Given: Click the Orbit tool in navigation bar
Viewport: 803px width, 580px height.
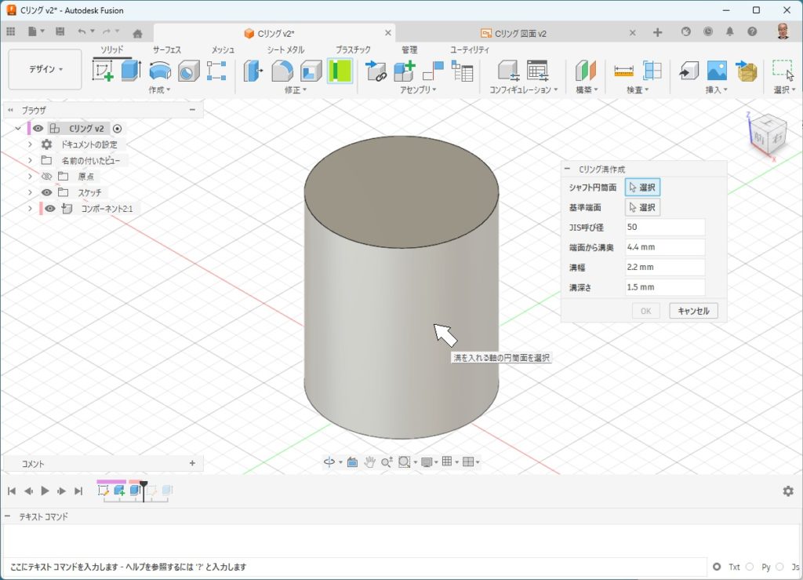Looking at the screenshot, I should pos(329,462).
